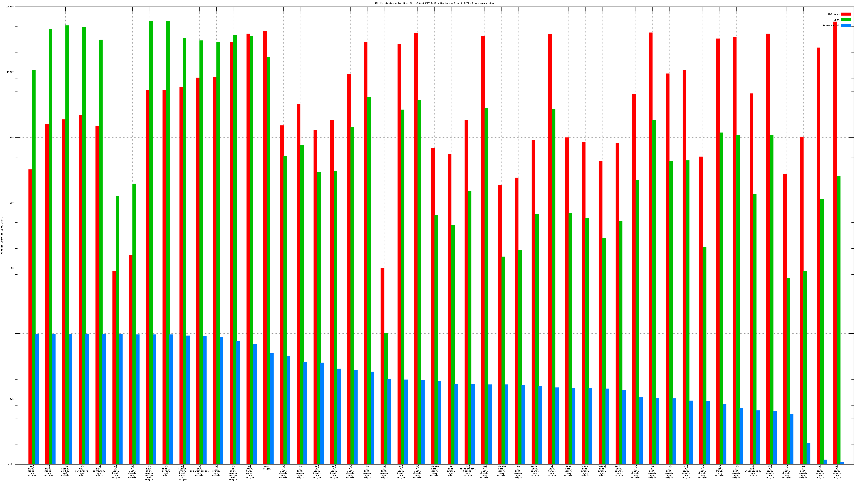Screen dimensions: 858x482
Task: Click the ips.whitelisted.org x-axis label
Action: click(753, 471)
